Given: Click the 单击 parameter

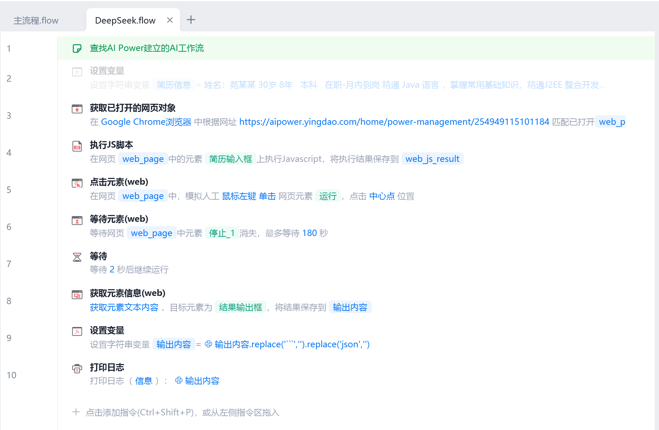Looking at the screenshot, I should click(x=267, y=196).
